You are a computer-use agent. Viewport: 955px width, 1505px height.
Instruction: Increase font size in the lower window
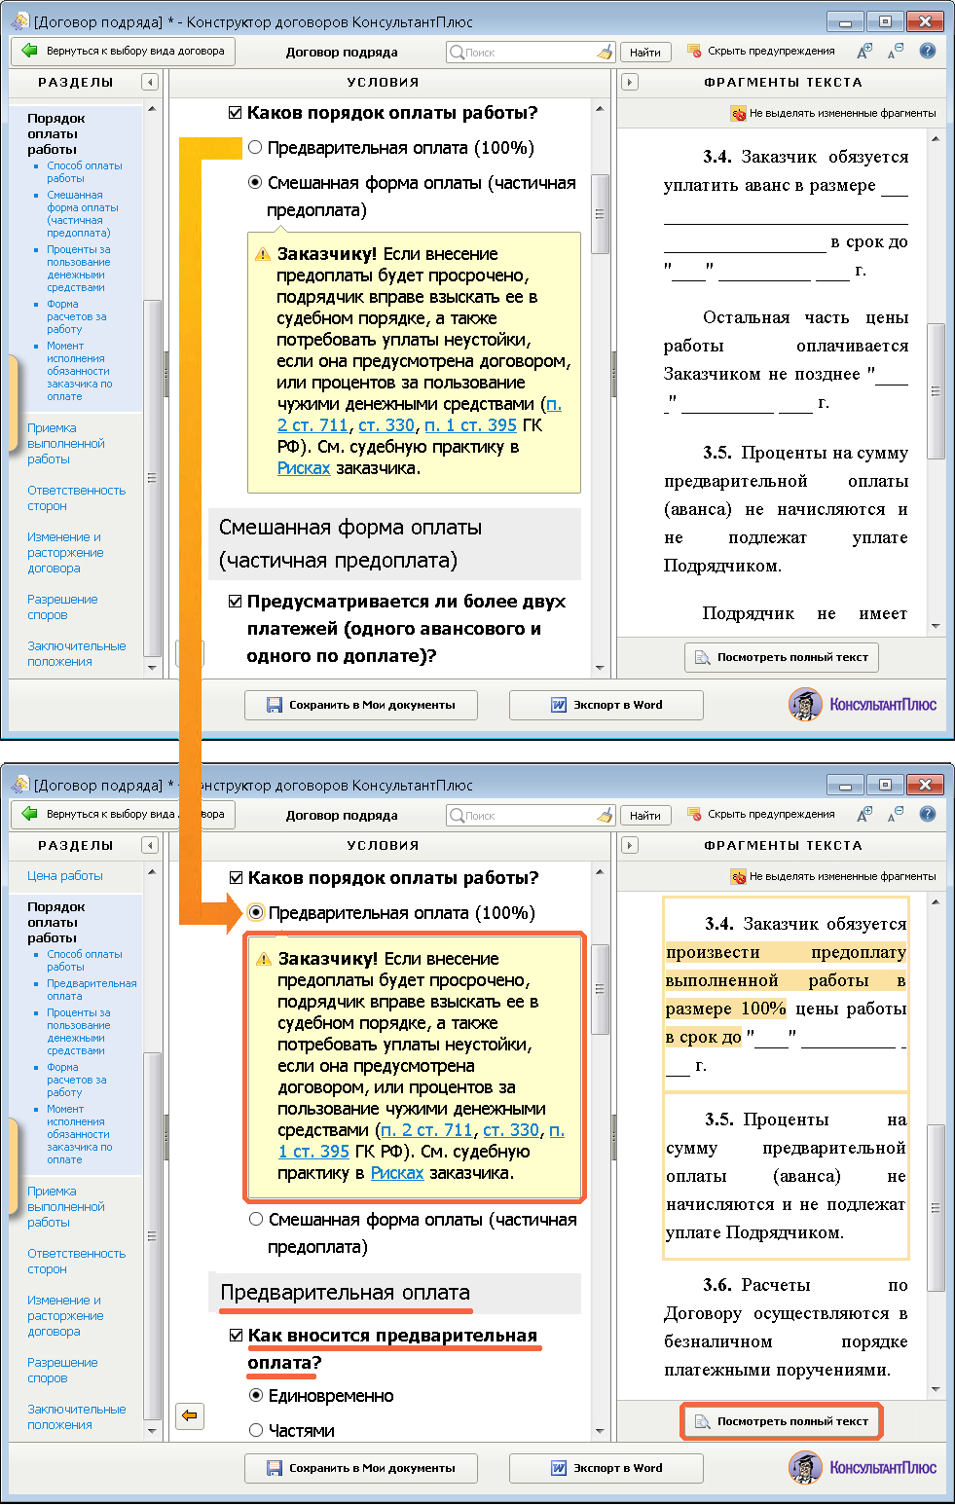pyautogui.click(x=864, y=815)
